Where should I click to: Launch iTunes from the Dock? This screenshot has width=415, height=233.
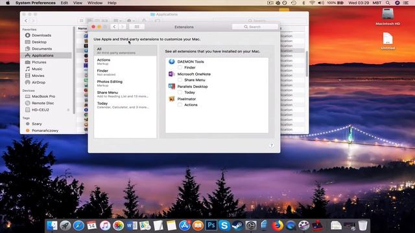(105, 226)
